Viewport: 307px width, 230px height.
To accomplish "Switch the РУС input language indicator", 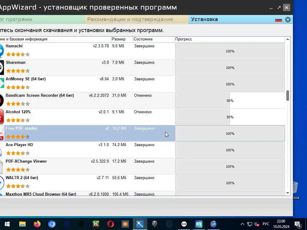I will tap(266, 224).
